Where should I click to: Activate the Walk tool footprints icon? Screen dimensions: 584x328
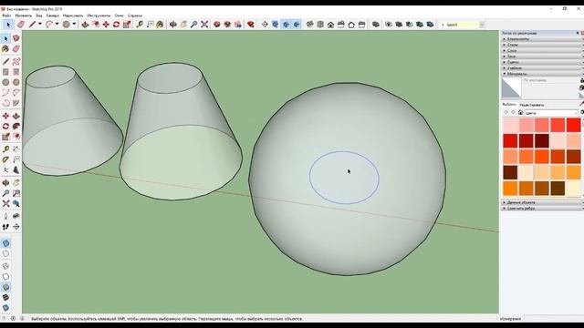5,227
